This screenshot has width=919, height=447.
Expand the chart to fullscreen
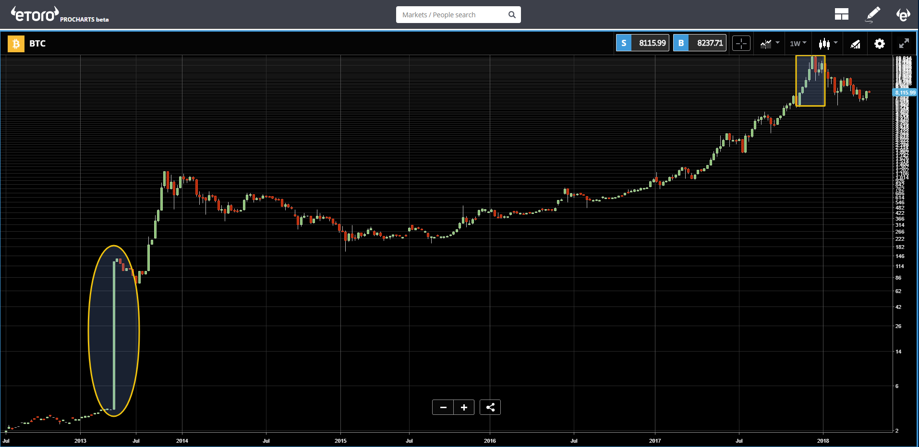904,44
